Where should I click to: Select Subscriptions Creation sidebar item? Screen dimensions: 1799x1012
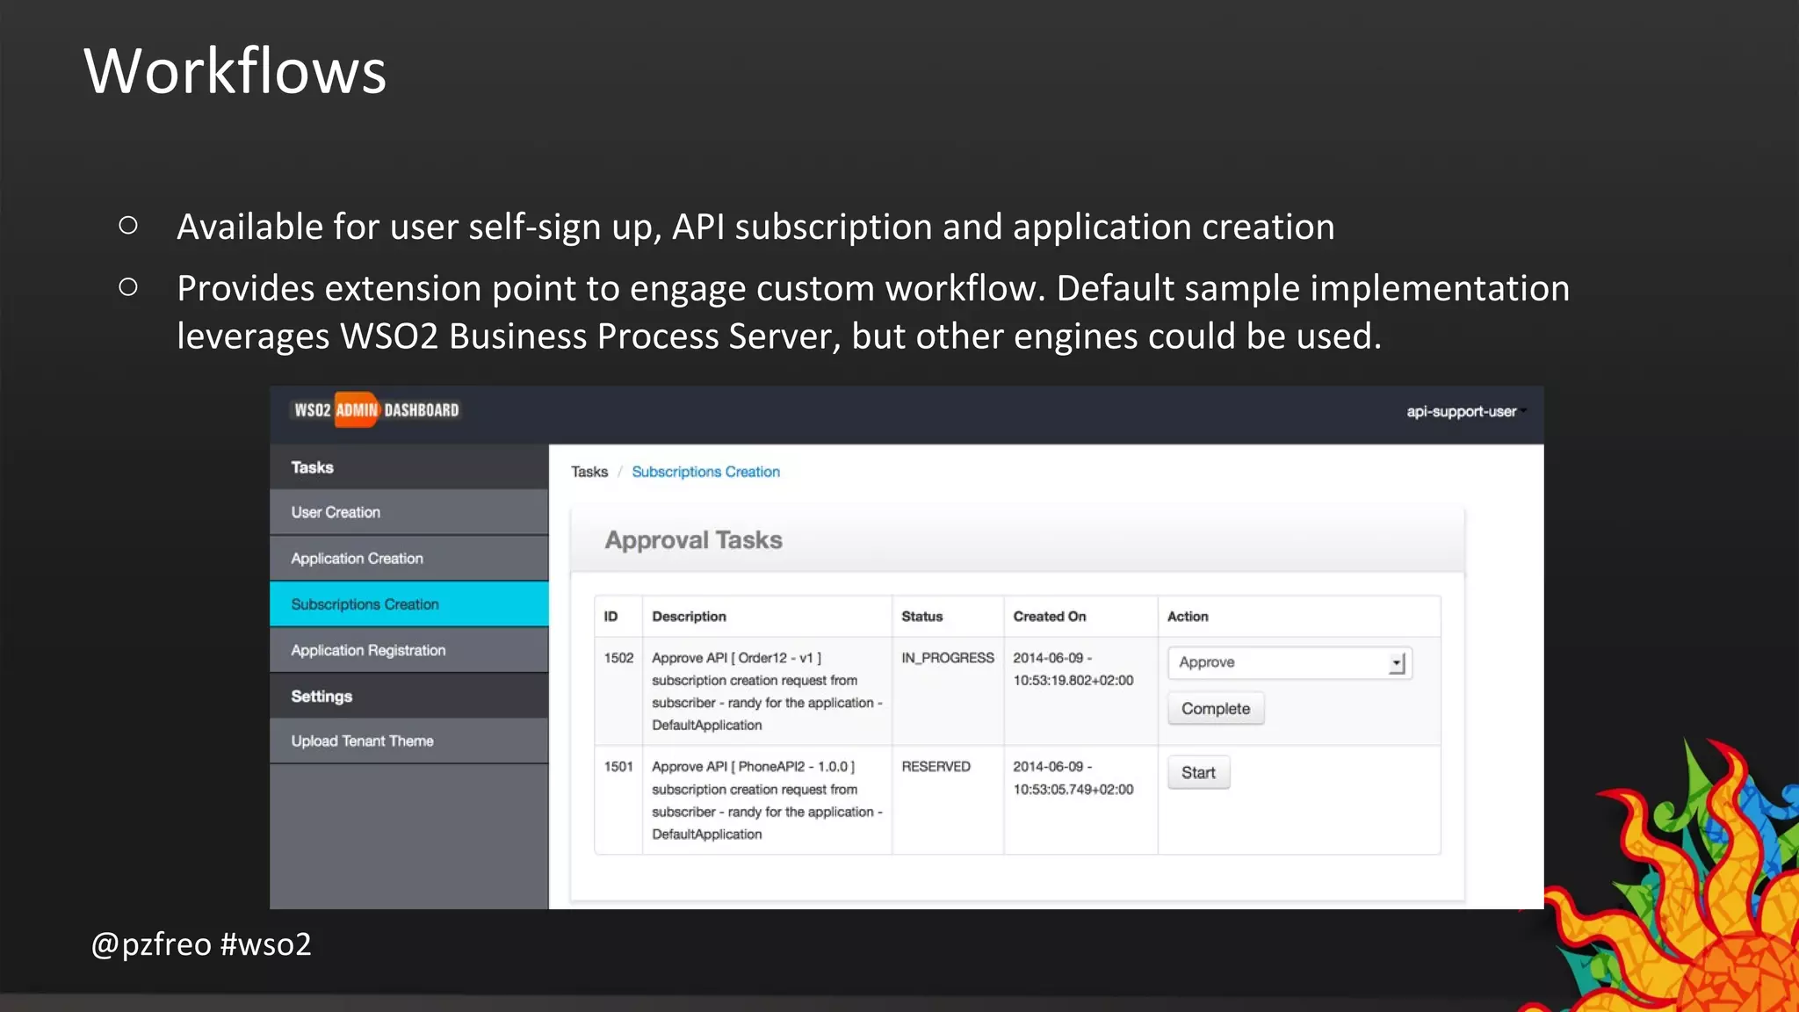tap(409, 604)
